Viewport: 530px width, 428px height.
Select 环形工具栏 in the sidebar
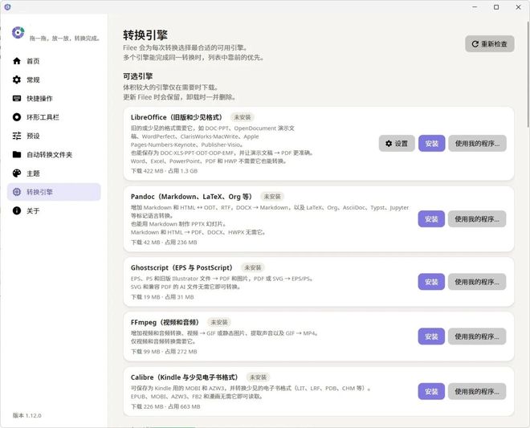[x=54, y=117]
